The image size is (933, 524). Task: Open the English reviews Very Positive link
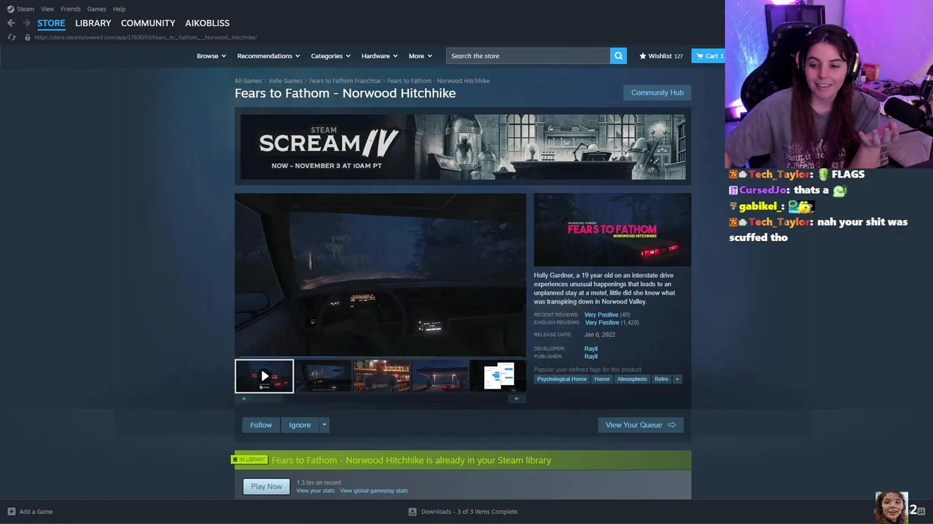tap(601, 322)
